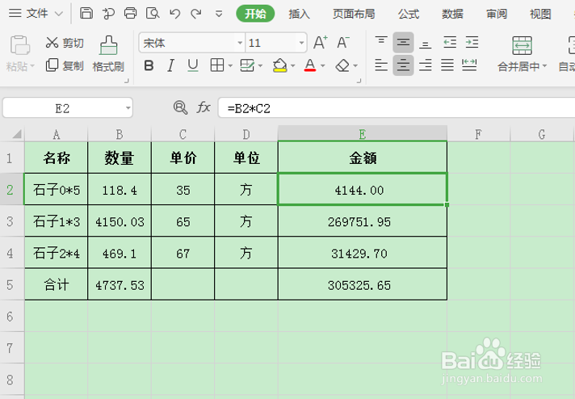Decrease font size with A- icon
This screenshot has height=399, width=575.
point(343,43)
